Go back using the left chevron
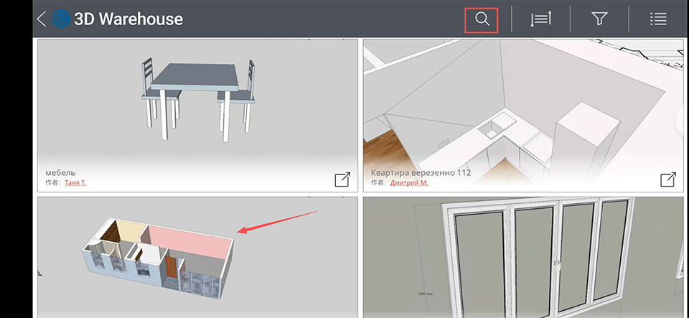This screenshot has height=318, width=689. (x=42, y=19)
